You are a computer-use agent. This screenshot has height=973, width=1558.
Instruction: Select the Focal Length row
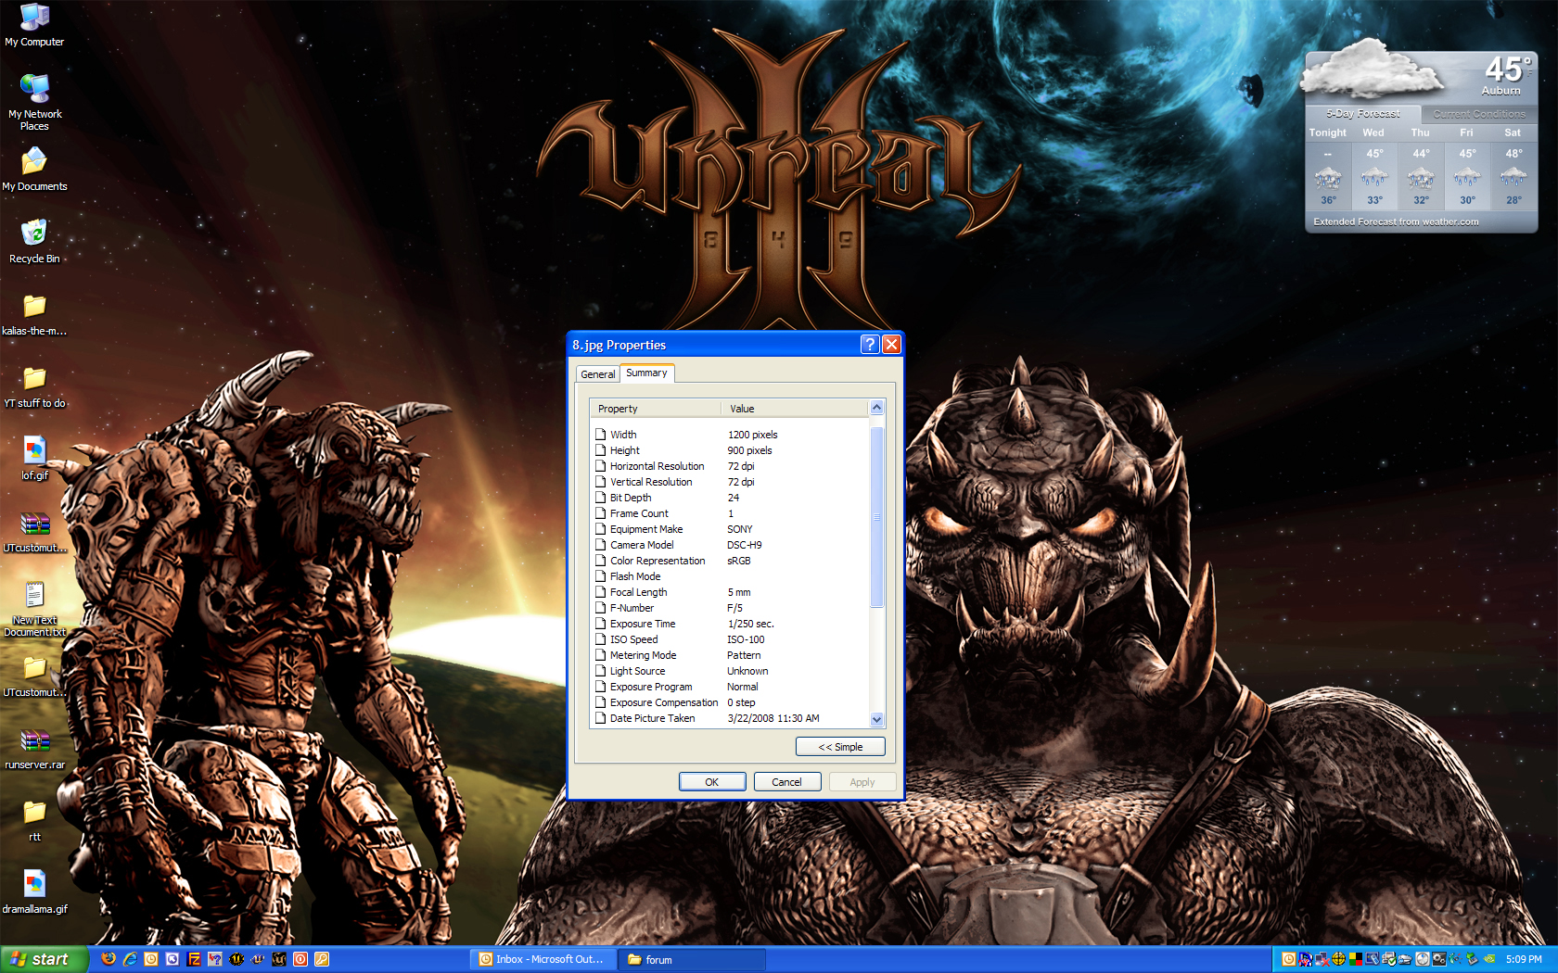(x=730, y=592)
